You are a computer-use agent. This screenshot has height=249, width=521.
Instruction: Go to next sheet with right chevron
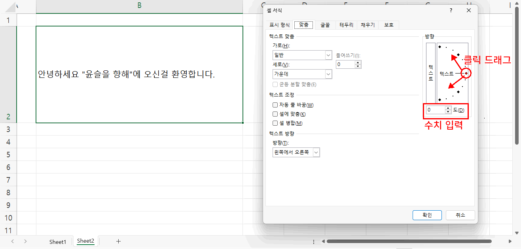pos(25,241)
